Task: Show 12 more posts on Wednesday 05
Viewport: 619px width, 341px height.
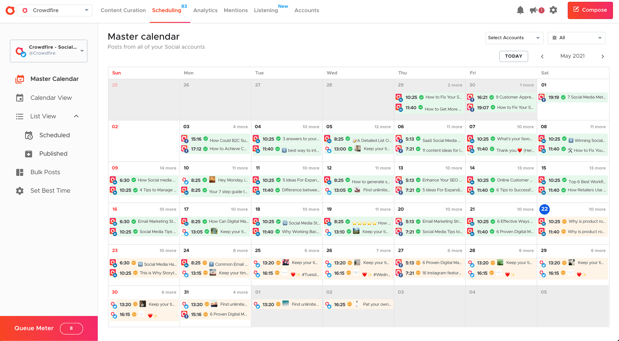Action: (x=382, y=127)
